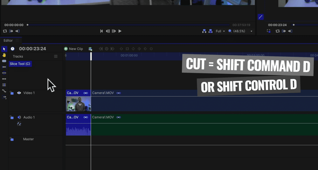318x170 pixels.
Task: Toggle keyframe at the current time
Action: [107, 49]
